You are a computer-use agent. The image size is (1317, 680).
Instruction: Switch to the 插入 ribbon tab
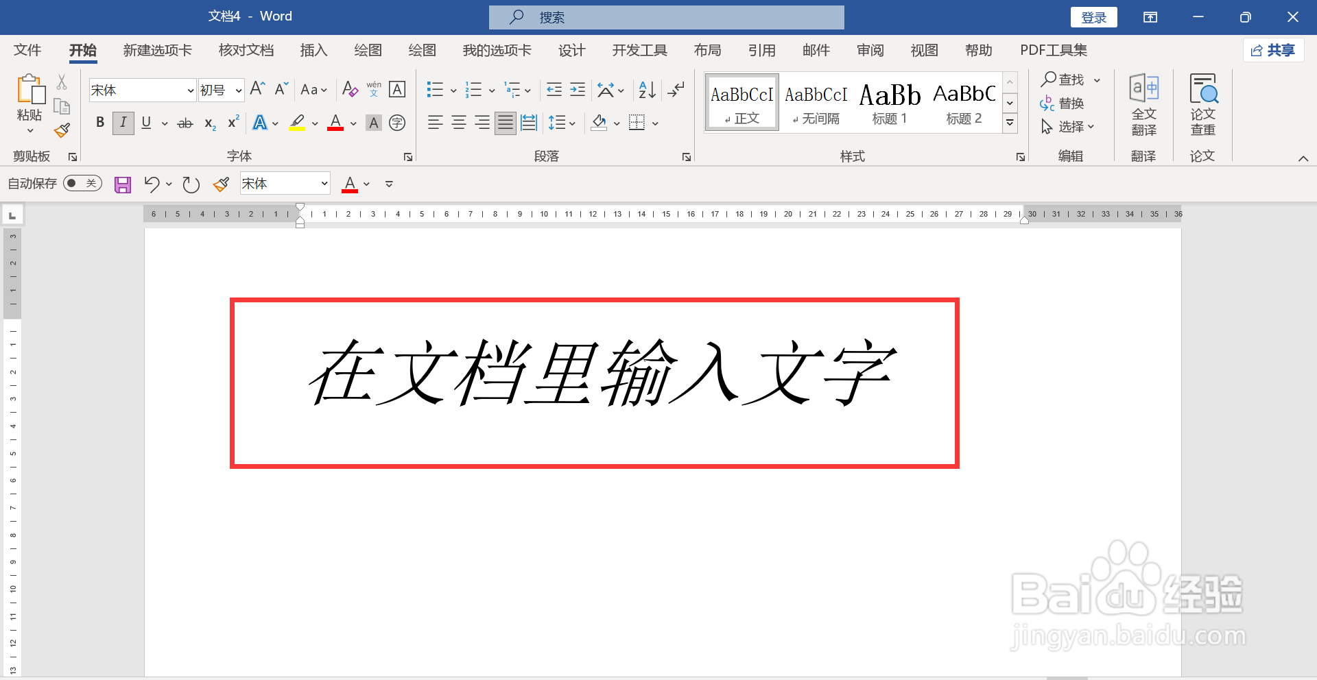point(313,50)
